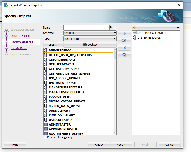Click the SYSTEM.BINDGRID procedure icon
This screenshot has height=152, width=191.
pos(134,38)
